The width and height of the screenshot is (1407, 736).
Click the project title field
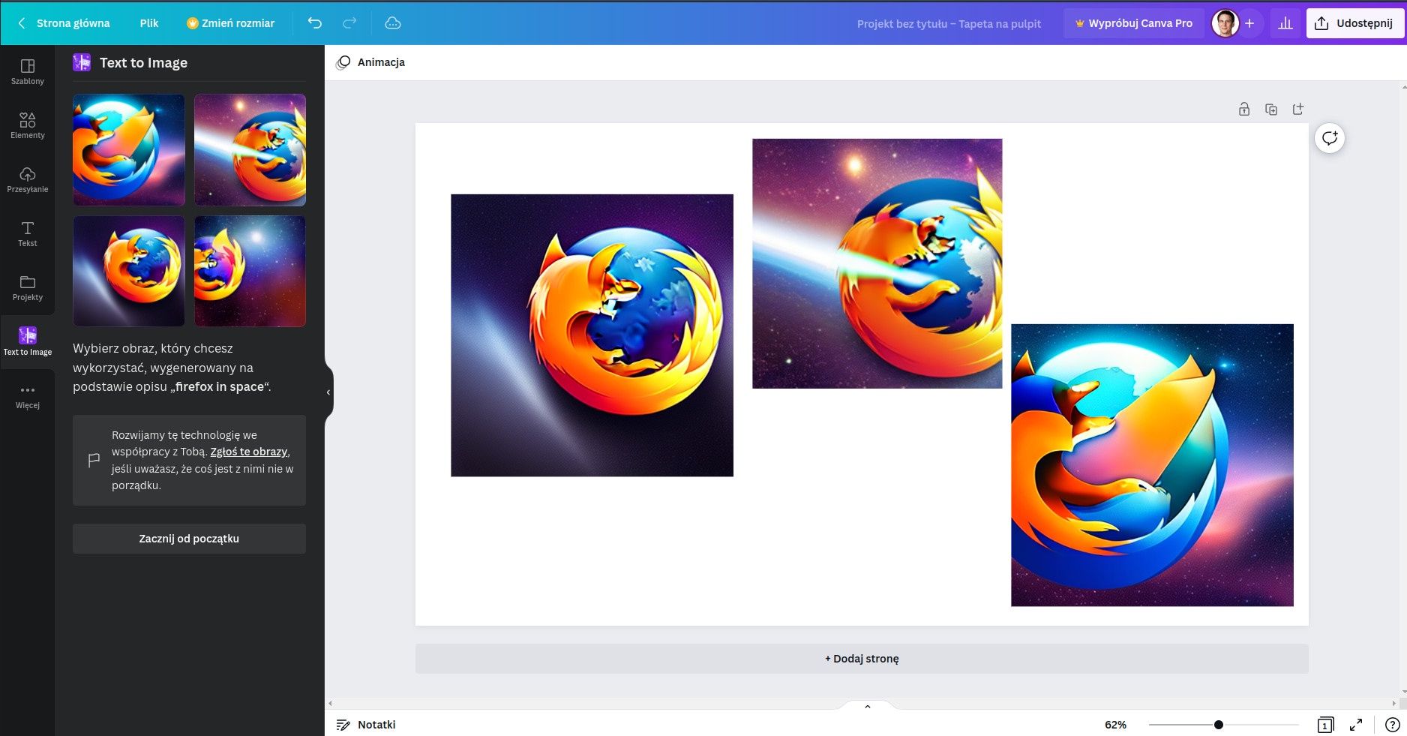click(949, 24)
